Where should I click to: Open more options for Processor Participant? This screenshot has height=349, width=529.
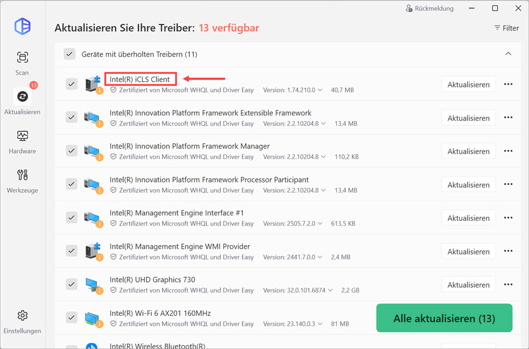click(x=508, y=184)
